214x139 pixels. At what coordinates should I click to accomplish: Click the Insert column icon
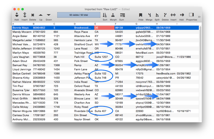173,15
